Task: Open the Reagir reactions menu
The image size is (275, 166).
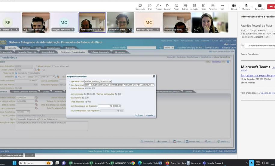Action: click(176, 6)
